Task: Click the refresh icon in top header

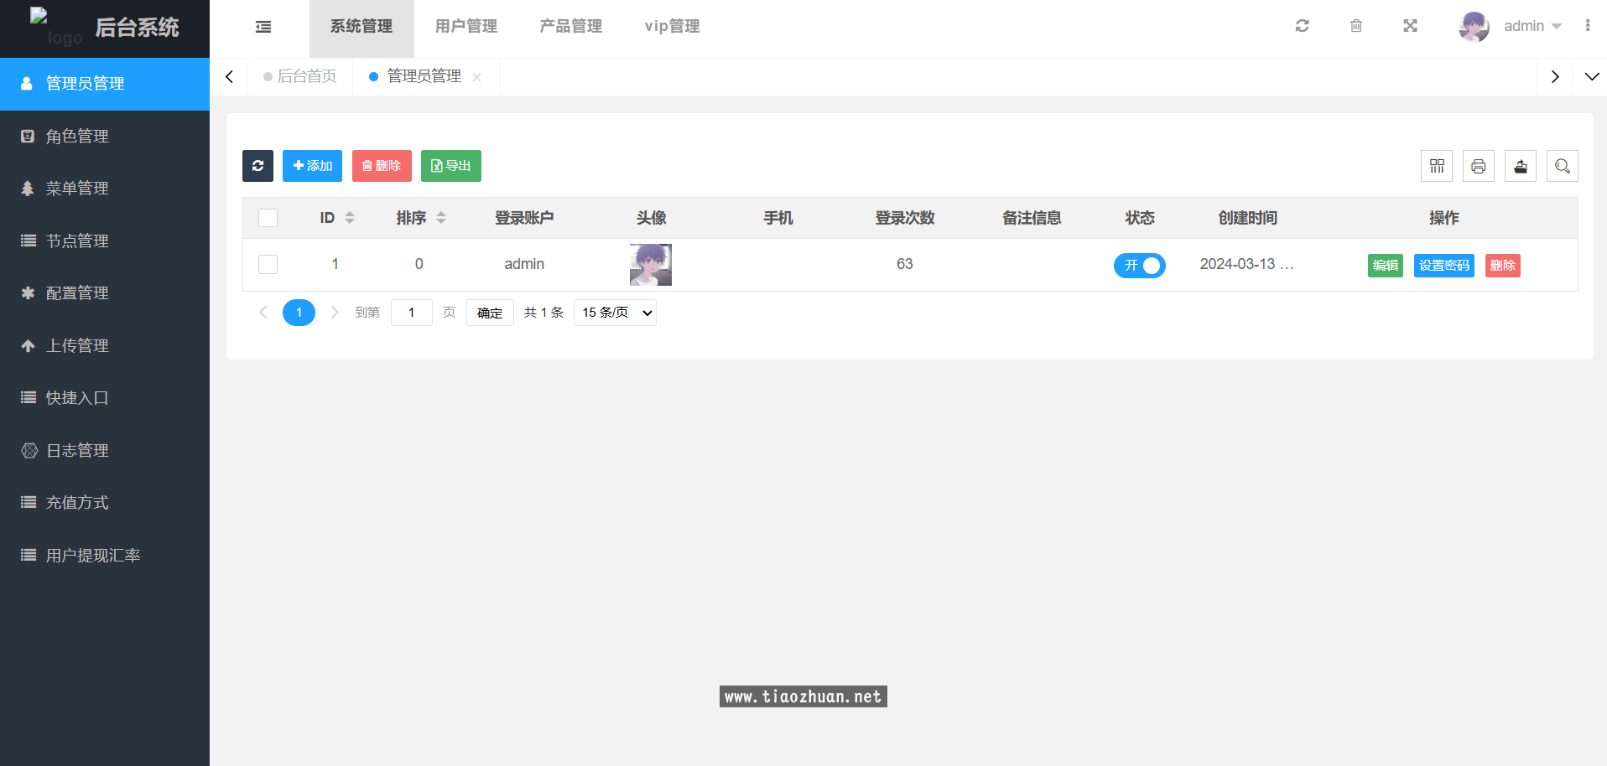Action: point(1302,26)
